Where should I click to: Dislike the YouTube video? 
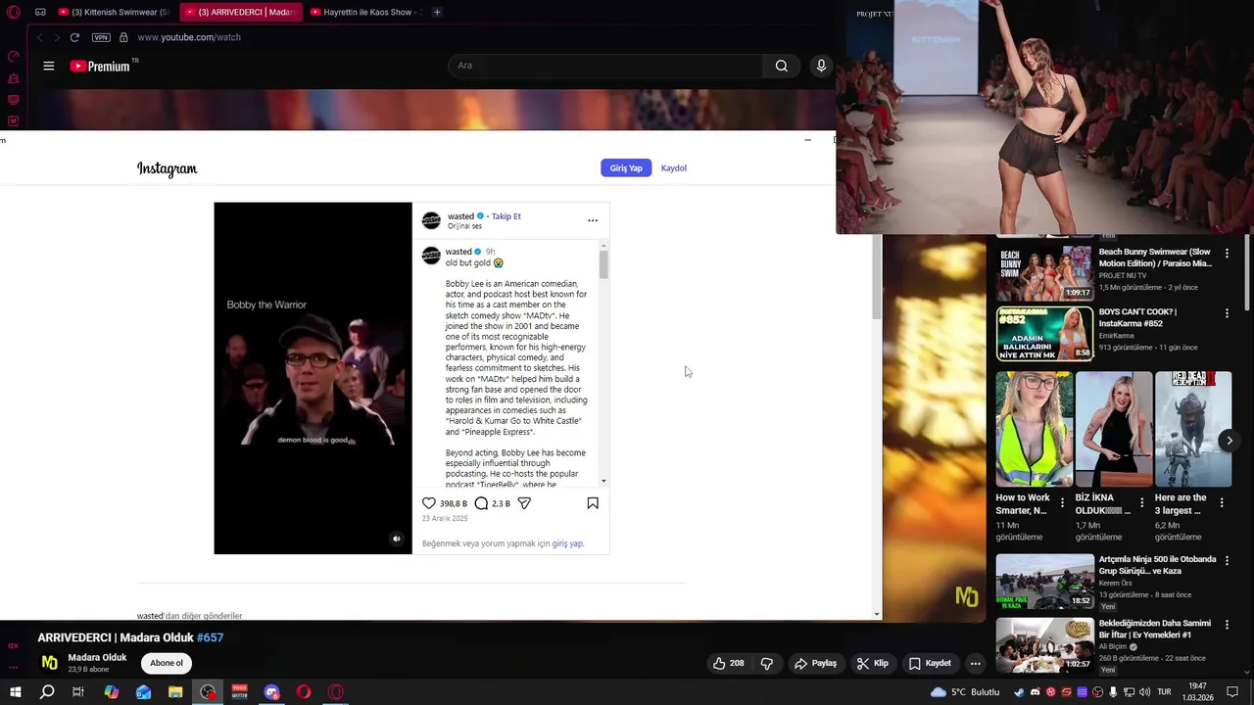tap(767, 663)
